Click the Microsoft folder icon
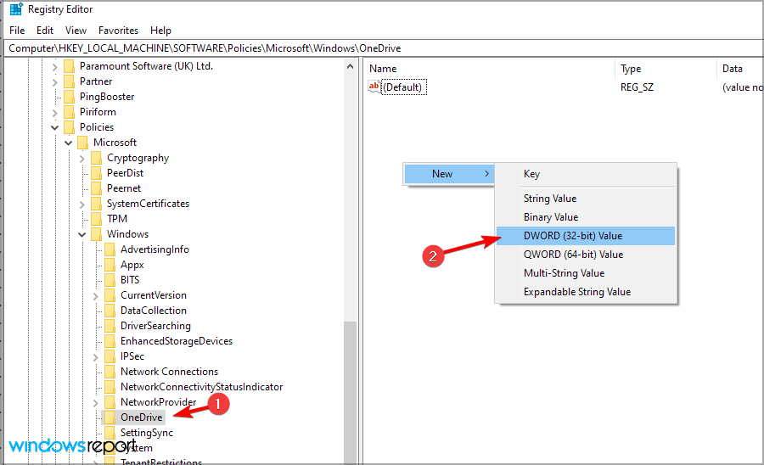Screen dimensions: 764x465 click(83, 143)
